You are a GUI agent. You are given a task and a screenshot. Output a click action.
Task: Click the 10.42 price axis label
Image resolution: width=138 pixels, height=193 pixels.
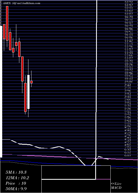(x=129, y=73)
